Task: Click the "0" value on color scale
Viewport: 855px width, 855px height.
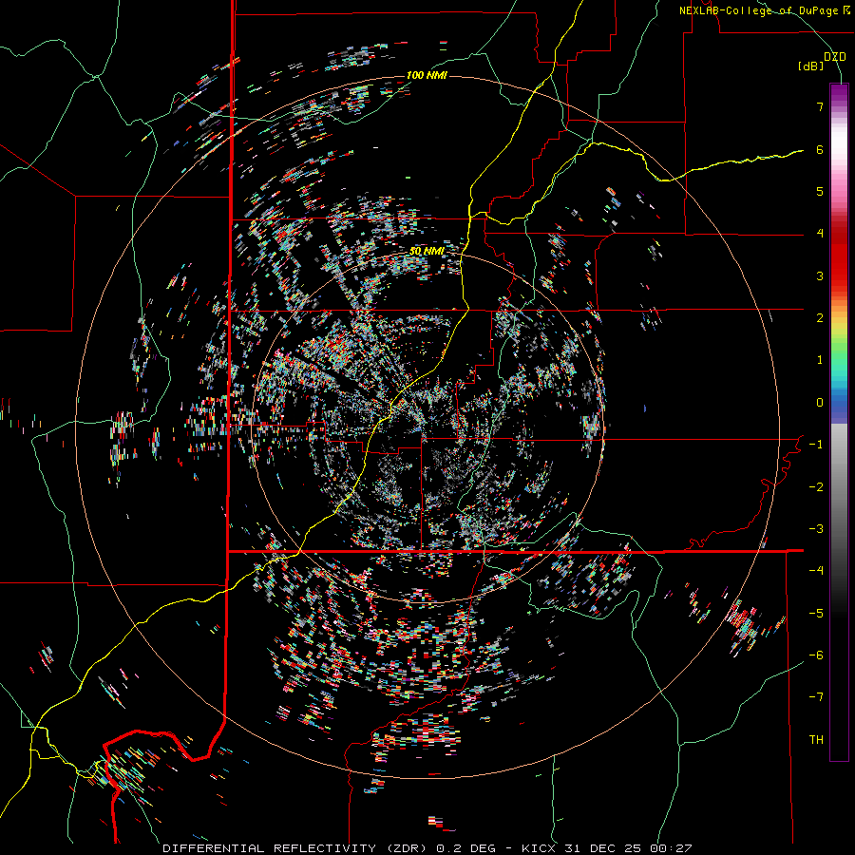Action: [820, 403]
